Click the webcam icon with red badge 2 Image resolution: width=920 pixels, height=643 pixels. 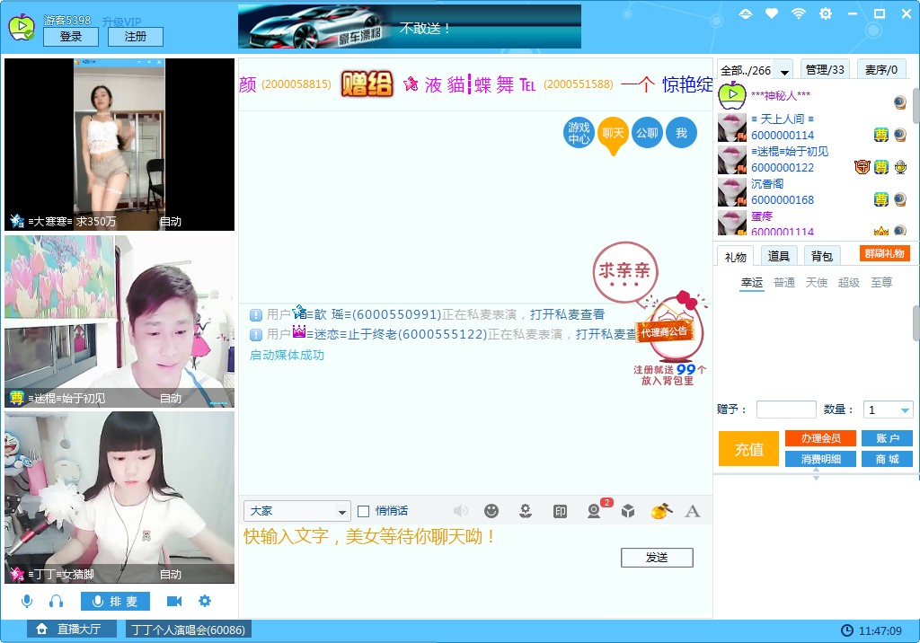pos(594,511)
